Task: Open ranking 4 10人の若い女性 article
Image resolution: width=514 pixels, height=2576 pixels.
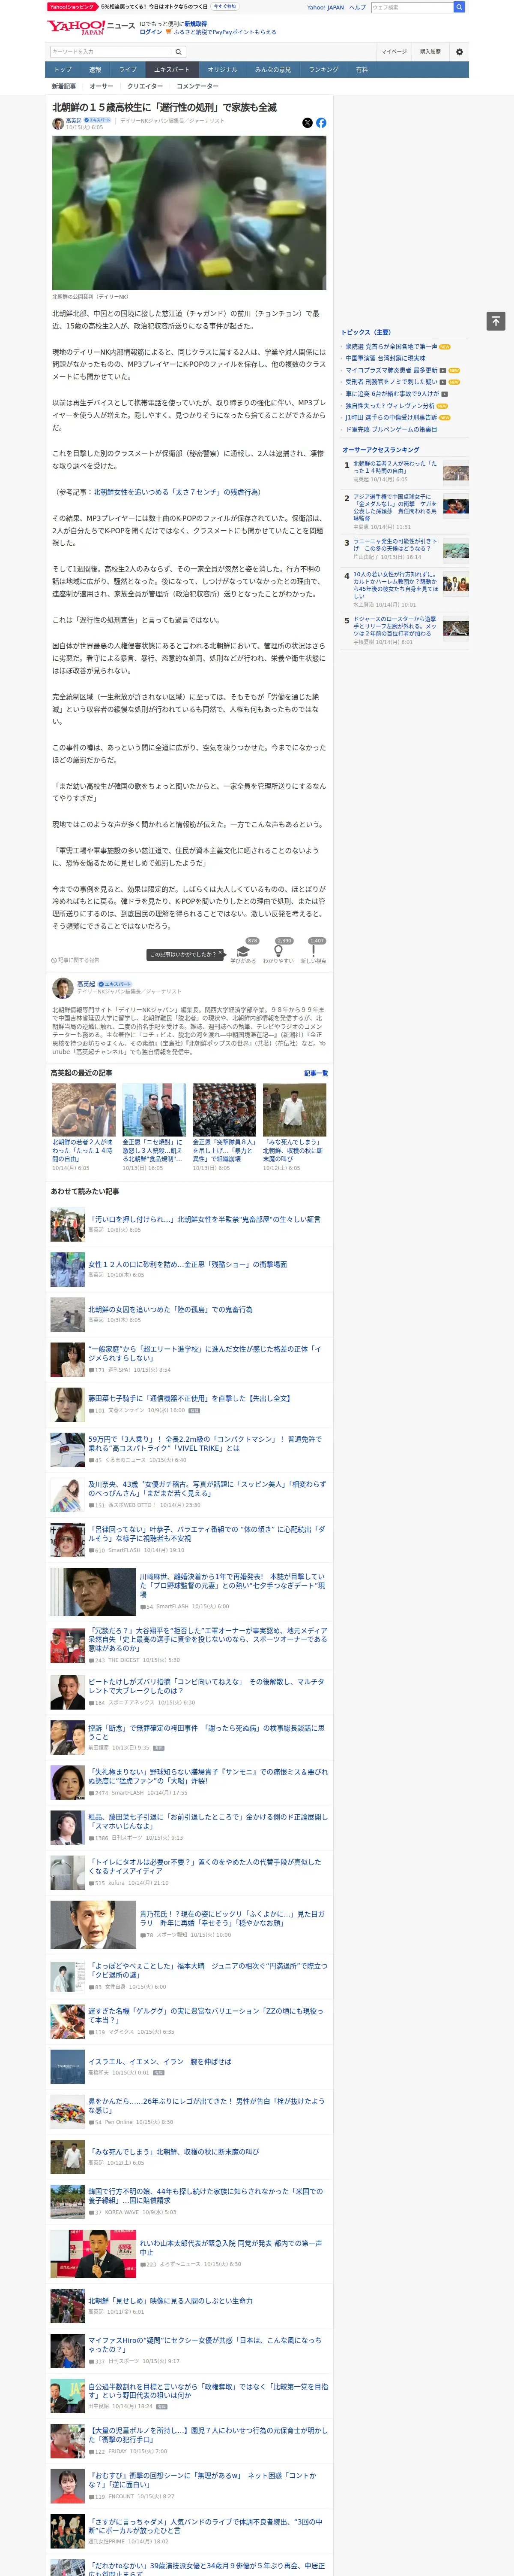Action: point(395,585)
